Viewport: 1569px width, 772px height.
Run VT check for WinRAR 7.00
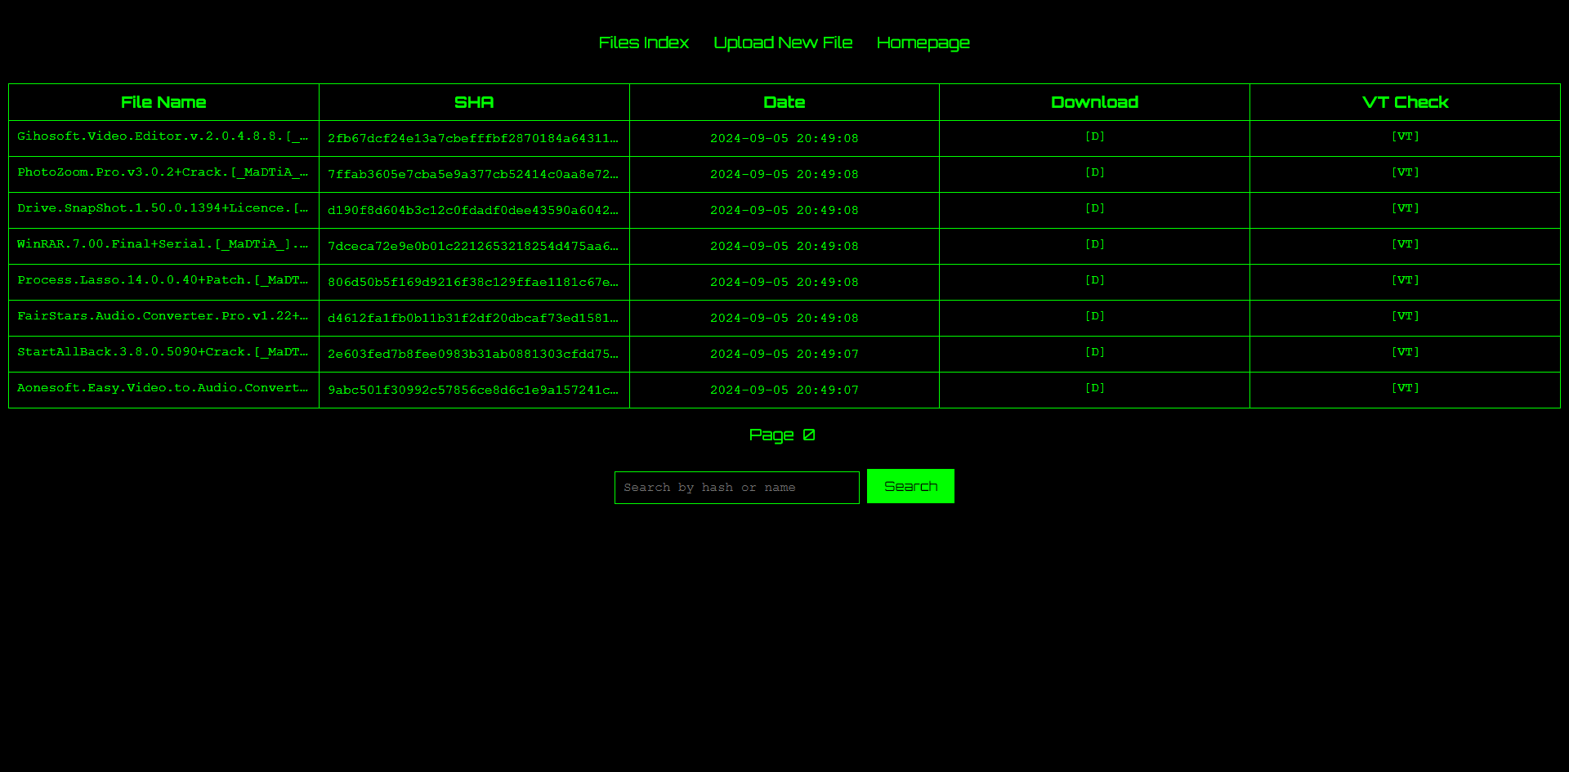[1405, 244]
